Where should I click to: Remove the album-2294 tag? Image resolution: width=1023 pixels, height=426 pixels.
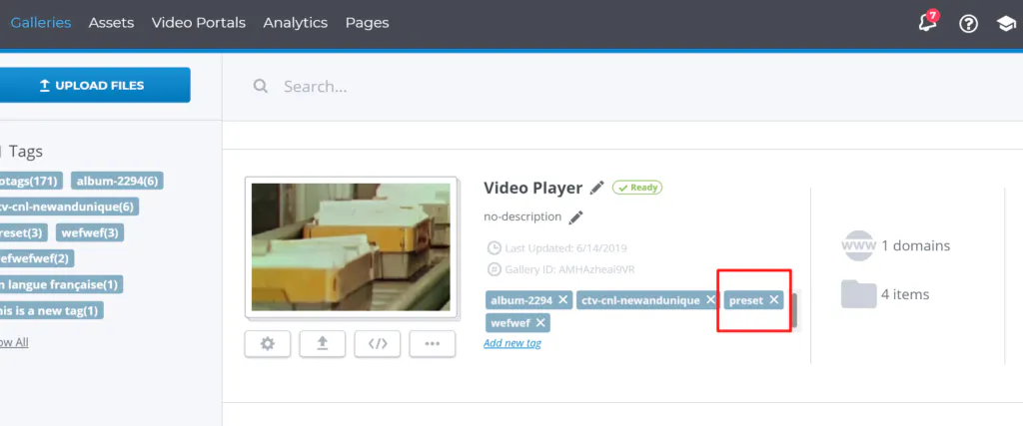click(563, 300)
